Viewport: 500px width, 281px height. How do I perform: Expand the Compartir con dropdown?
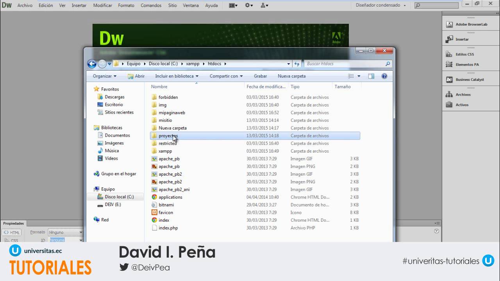click(226, 76)
